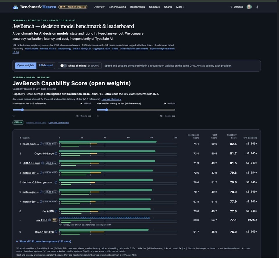Go to the Overview nav item

coord(99,7)
